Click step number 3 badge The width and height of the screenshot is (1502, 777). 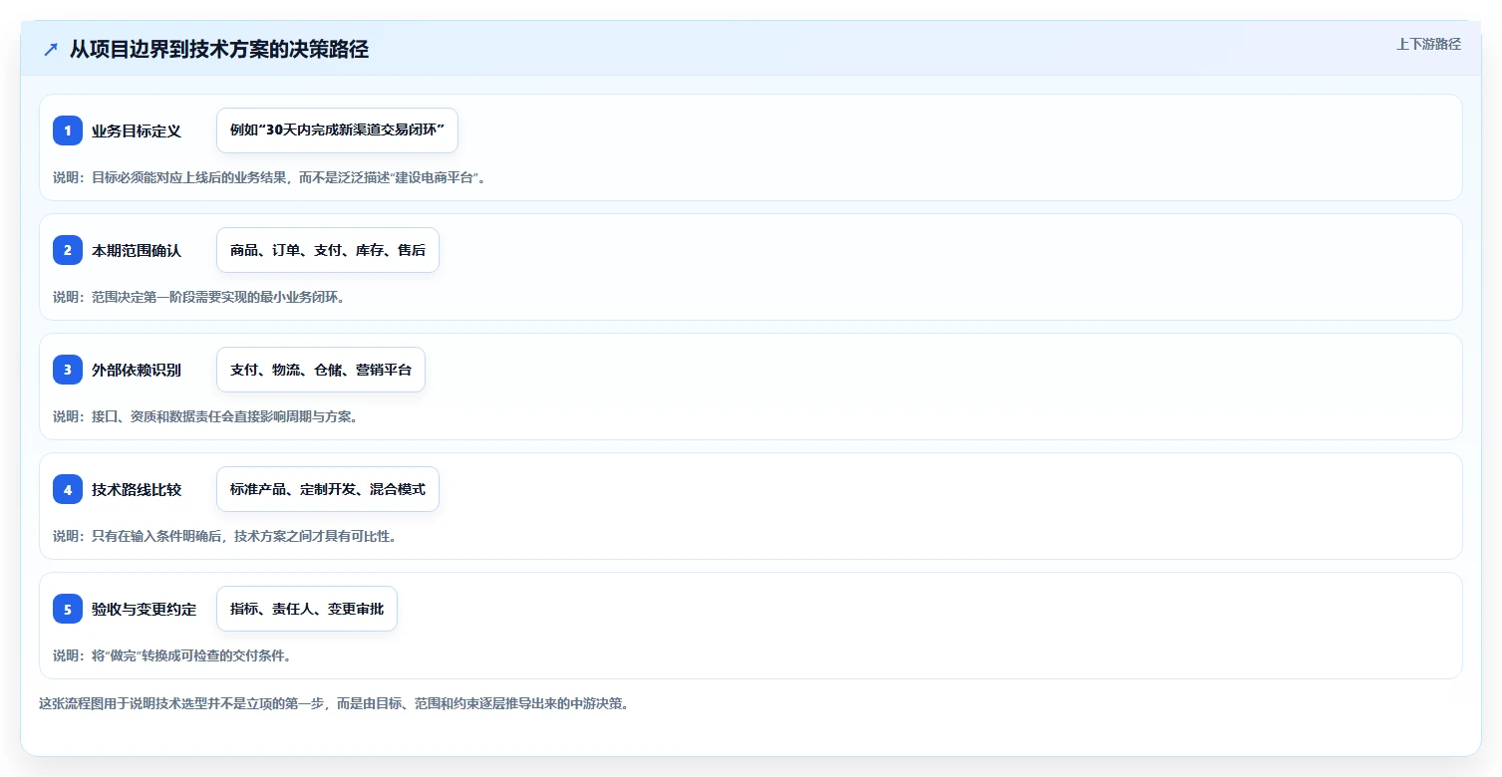(68, 370)
